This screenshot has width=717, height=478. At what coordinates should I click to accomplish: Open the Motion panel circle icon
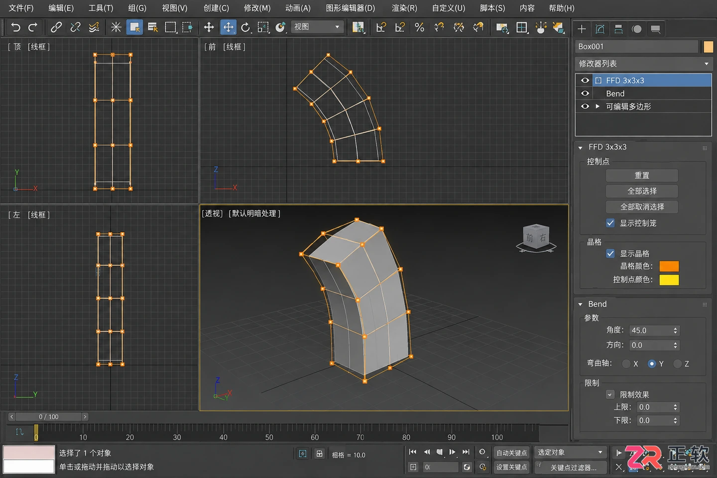click(637, 29)
